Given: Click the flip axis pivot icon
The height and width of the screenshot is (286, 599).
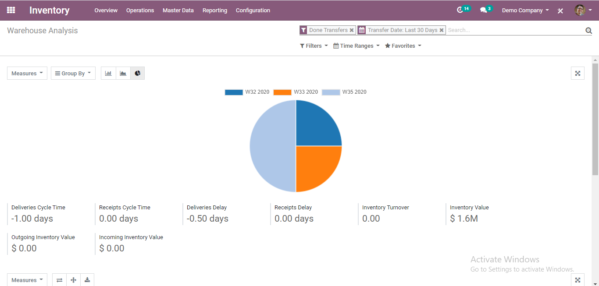Looking at the screenshot, I should (x=59, y=280).
